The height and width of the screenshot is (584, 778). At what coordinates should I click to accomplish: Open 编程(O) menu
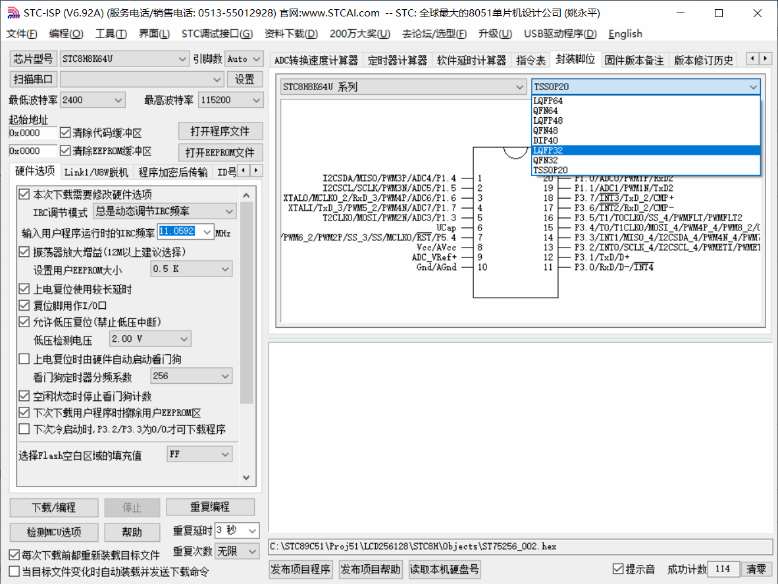pos(66,34)
